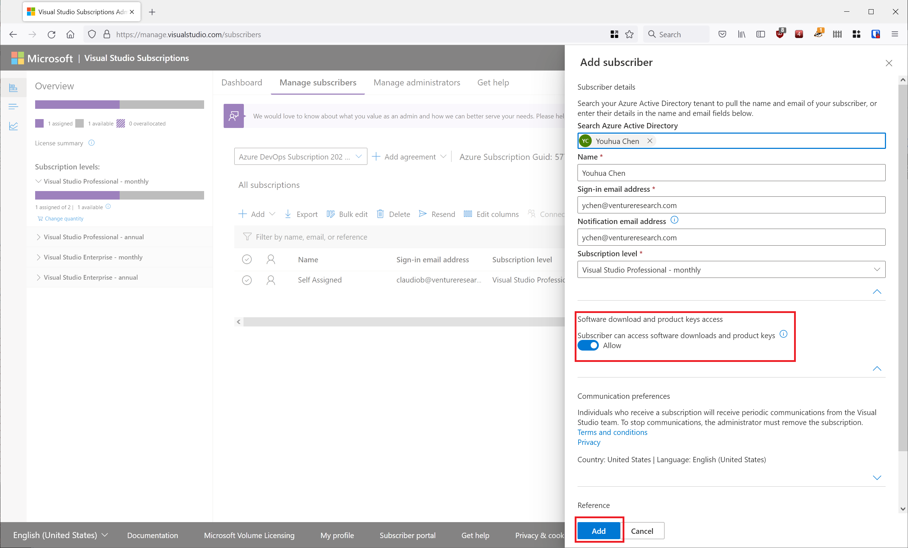Click the Bulk edit icon
Screen dimensions: 908x548
click(x=330, y=214)
